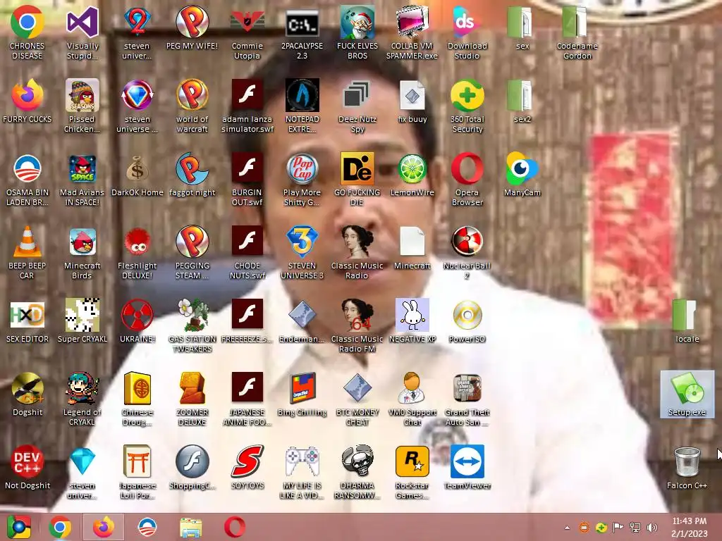This screenshot has width=722, height=541.
Task: Select the Opera Browser desktop icon
Action: pyautogui.click(x=467, y=180)
